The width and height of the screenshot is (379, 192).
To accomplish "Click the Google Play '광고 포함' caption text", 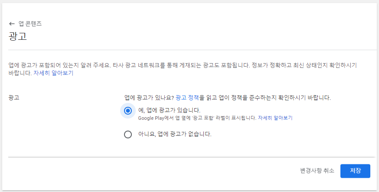I will coord(197,118).
